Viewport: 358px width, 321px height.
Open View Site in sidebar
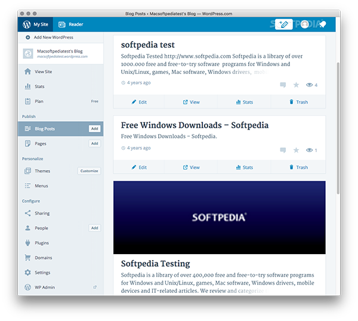(61, 72)
